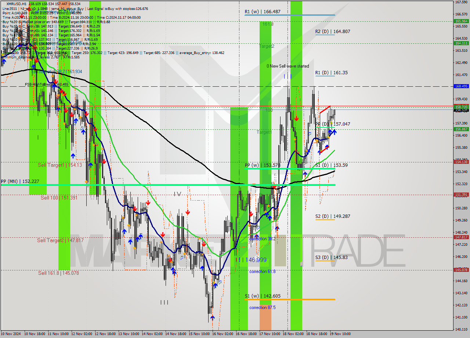The image size is (470, 338).
Task: Click the PP (D) | 157.047 label
Action: [333, 124]
